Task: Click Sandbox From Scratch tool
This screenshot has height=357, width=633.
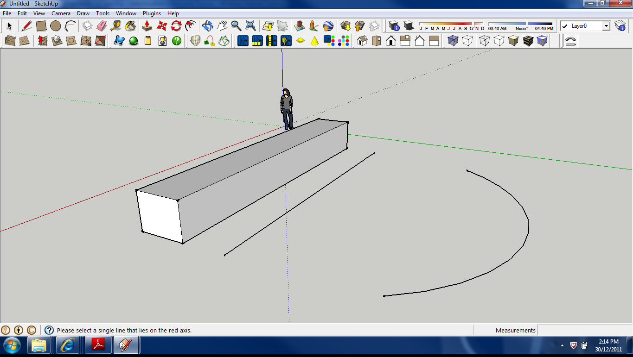Action: tap(24, 41)
